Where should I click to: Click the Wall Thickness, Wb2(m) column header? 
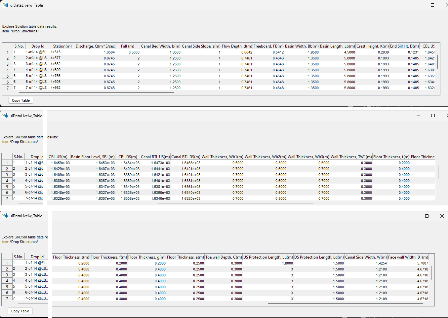pos(265,157)
